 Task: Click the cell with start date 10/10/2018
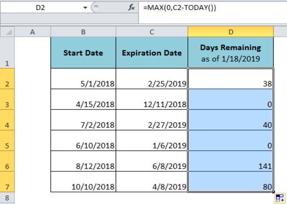point(83,182)
